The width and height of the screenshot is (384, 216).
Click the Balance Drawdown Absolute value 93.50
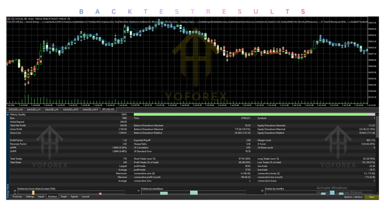(x=247, y=125)
